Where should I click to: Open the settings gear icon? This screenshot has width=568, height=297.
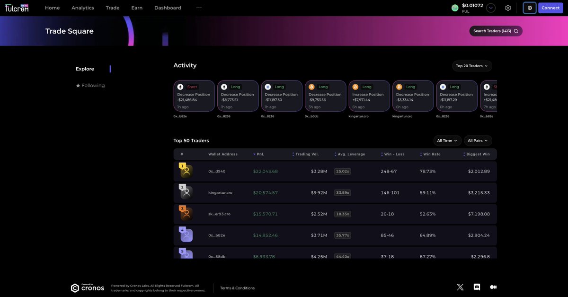pos(508,8)
